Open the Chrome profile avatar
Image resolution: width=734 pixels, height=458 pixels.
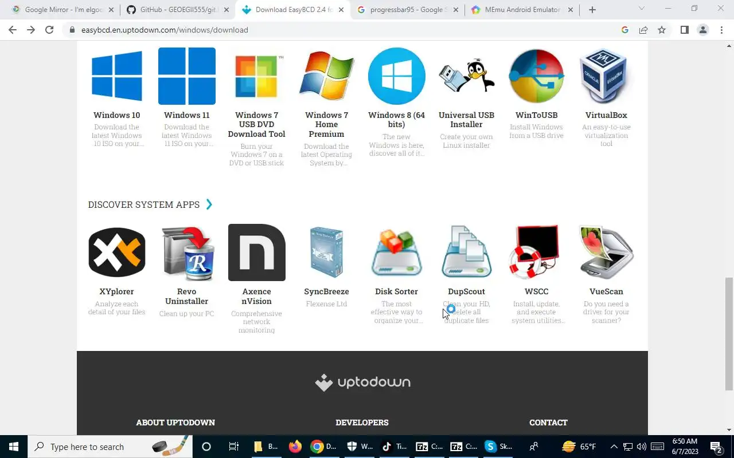(703, 30)
